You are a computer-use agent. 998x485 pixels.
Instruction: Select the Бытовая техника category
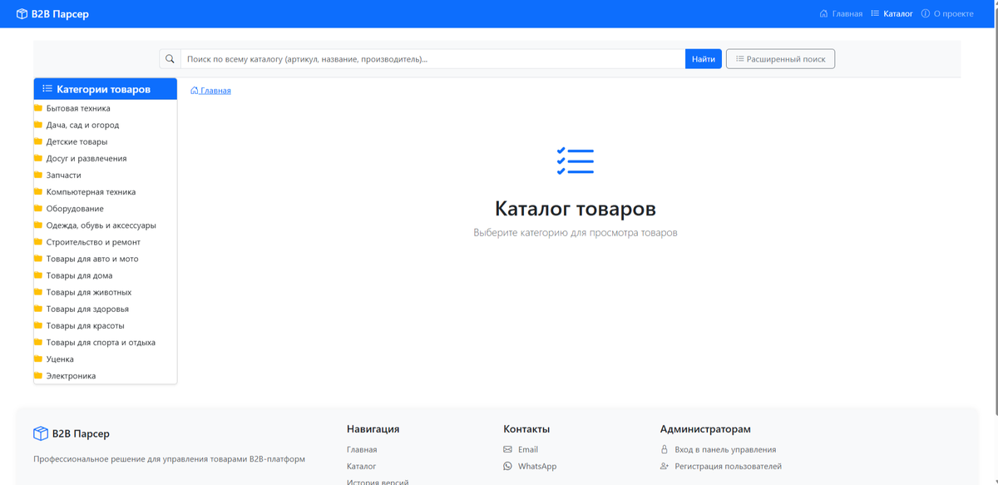tap(80, 107)
